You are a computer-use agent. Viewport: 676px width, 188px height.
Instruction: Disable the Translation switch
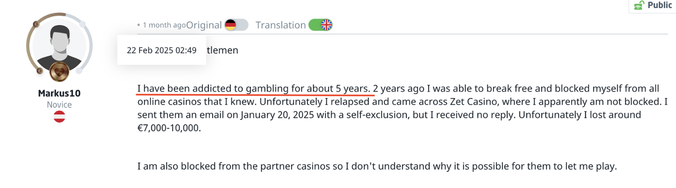[320, 25]
